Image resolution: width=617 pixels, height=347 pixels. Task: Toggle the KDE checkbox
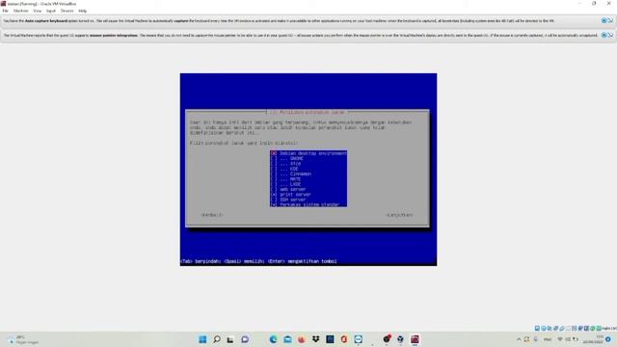pos(274,169)
